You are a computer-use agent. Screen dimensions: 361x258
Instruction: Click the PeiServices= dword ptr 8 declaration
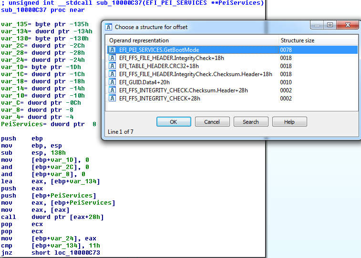click(49, 124)
